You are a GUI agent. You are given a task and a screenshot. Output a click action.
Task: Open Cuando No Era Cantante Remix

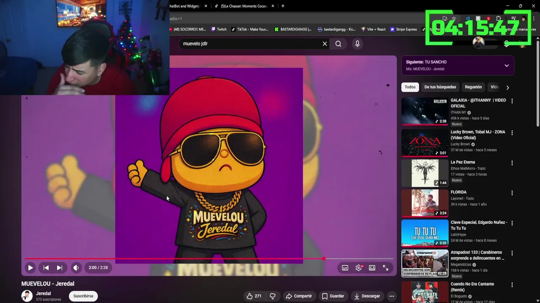(x=472, y=287)
